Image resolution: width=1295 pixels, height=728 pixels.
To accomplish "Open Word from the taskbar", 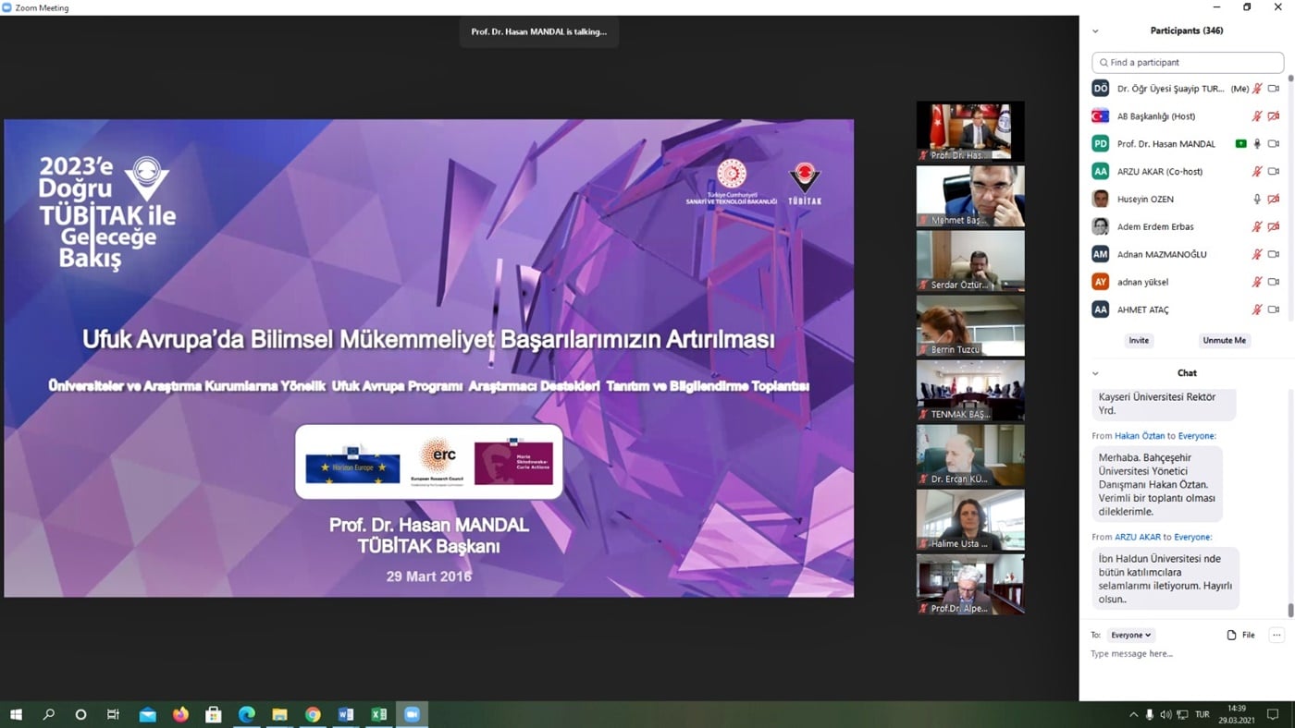I will 346,714.
